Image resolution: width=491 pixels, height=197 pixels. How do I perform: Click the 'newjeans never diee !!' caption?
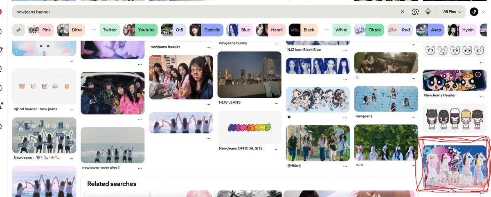click(101, 168)
